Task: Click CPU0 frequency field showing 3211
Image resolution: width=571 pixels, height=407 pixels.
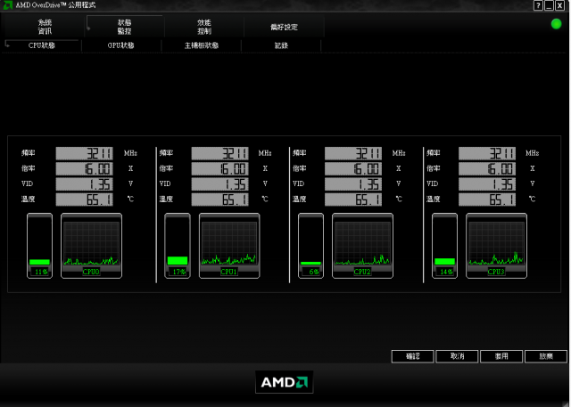Action: tap(85, 153)
